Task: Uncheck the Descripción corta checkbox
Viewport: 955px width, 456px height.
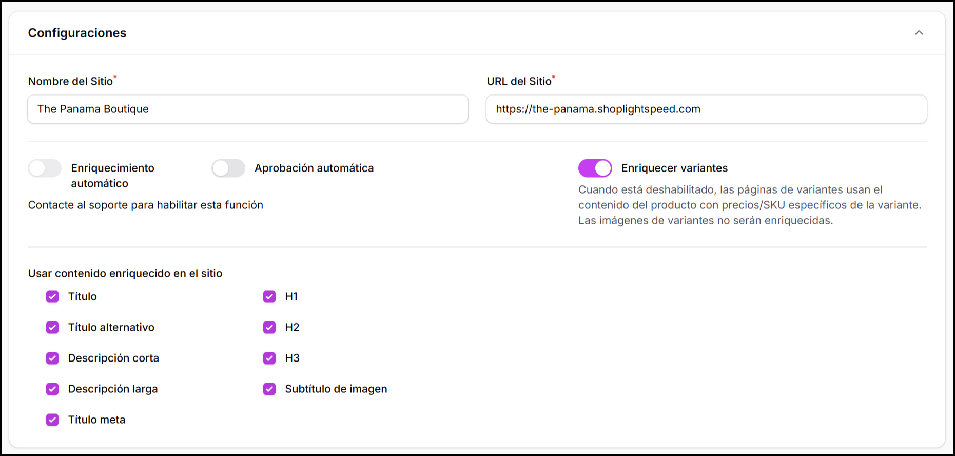Action: tap(52, 358)
